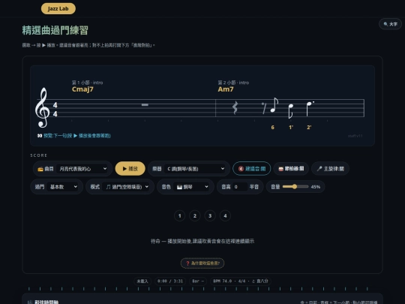Screen dimensions: 405x304
Task: Open the 模式 mode dropdown
Action: [x=126, y=187]
